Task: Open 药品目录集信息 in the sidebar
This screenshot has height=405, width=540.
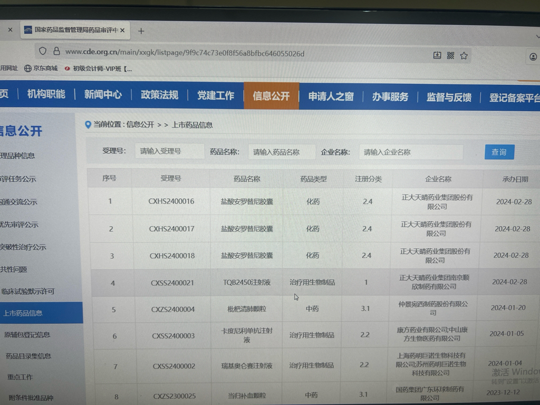Action: 28,356
